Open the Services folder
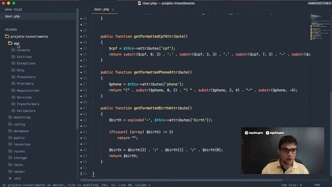This screenshot has height=187, width=332. point(24,97)
